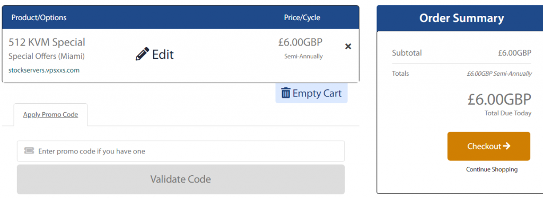Click the Order Summary heading
Image resolution: width=543 pixels, height=199 pixels.
pyautogui.click(x=462, y=18)
